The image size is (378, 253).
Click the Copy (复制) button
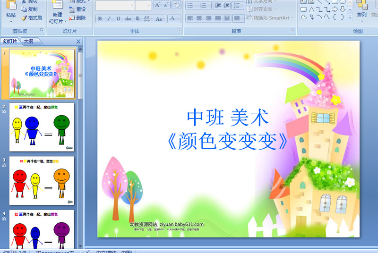tap(29, 9)
